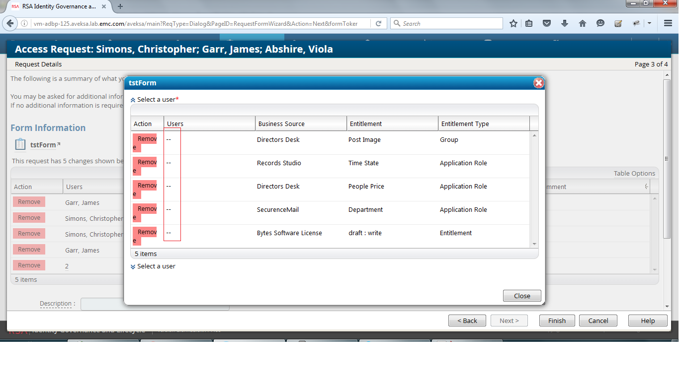Expand the bottom 'Select a user' section
Image resolution: width=681 pixels, height=385 pixels.
coord(133,266)
